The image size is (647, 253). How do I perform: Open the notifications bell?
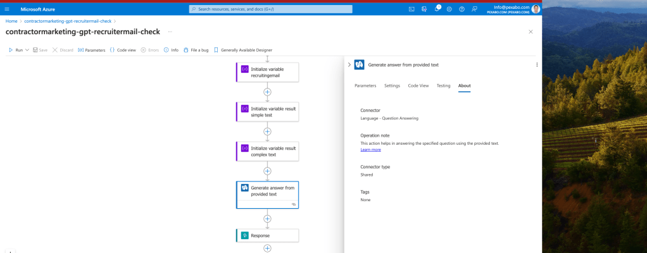coord(437,9)
